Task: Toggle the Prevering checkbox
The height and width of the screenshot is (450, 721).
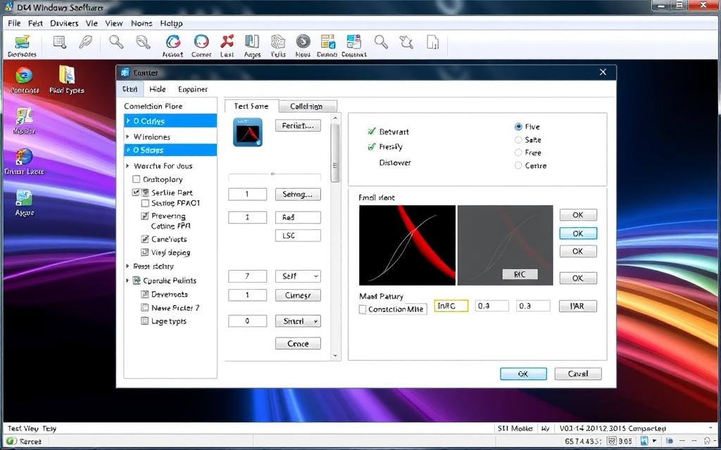Action: click(x=144, y=216)
